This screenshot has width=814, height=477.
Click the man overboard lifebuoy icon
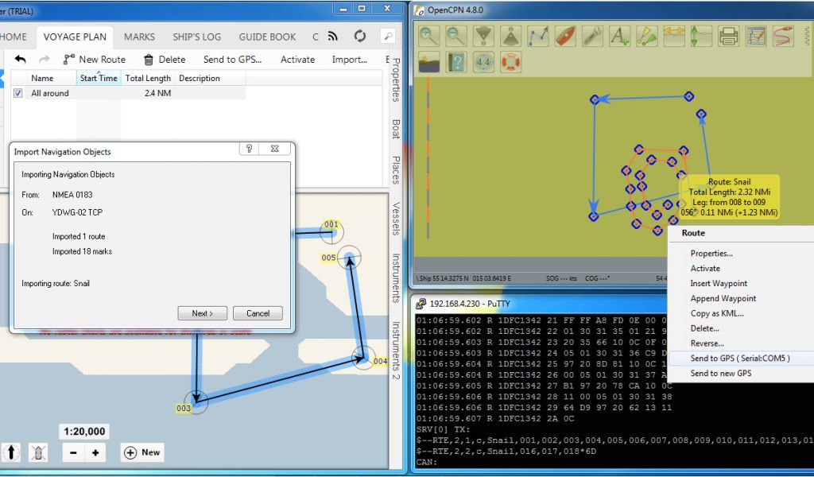(x=511, y=62)
